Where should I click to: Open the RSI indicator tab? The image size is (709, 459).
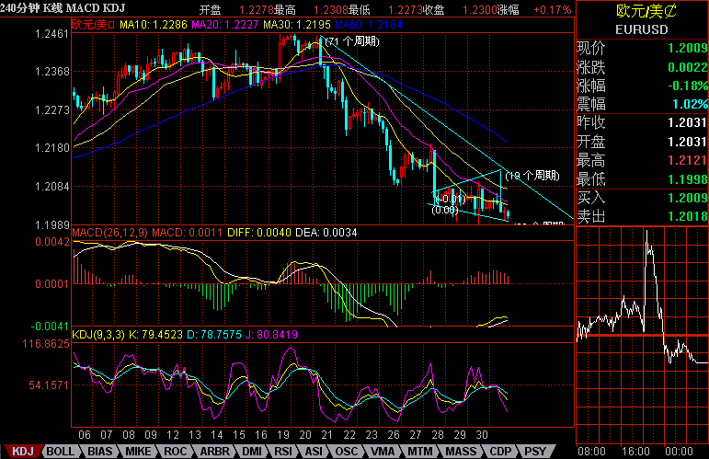[283, 452]
